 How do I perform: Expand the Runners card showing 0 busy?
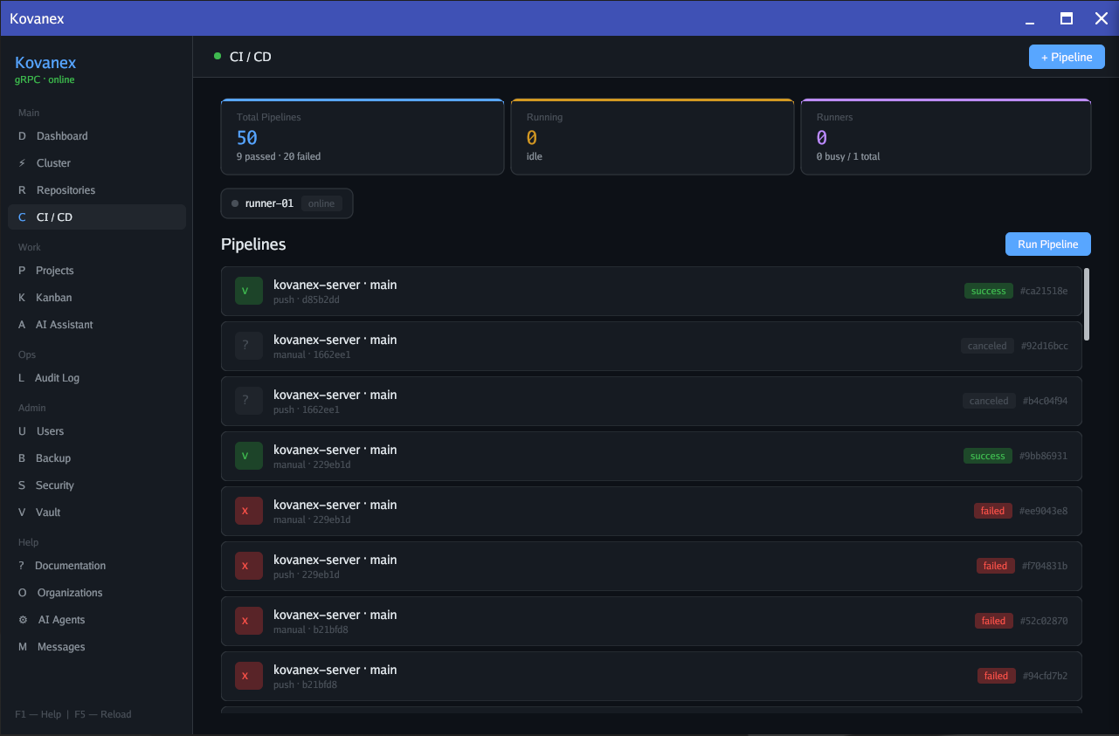(946, 136)
